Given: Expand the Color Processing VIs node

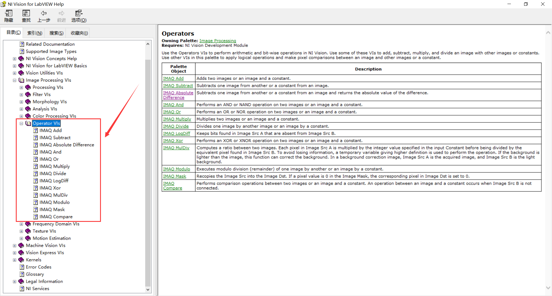Looking at the screenshot, I should [x=21, y=116].
